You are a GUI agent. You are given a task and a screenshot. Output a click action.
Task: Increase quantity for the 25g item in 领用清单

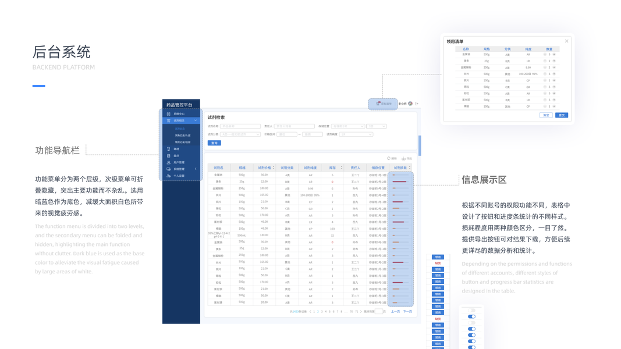(x=554, y=61)
